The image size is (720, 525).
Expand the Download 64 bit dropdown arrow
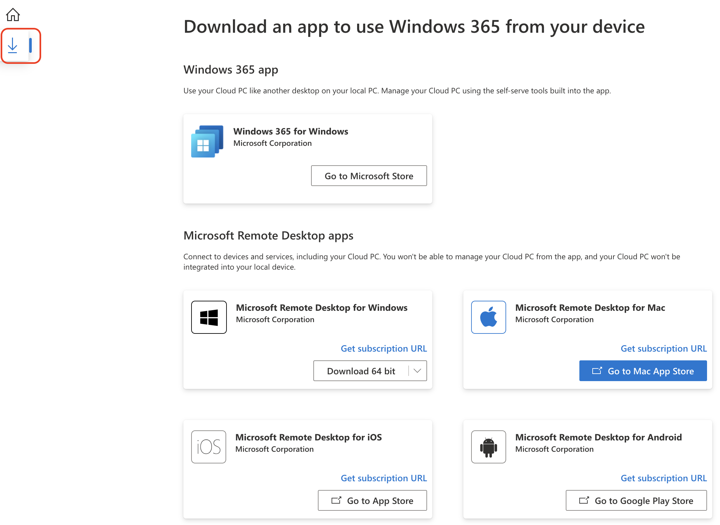click(417, 371)
